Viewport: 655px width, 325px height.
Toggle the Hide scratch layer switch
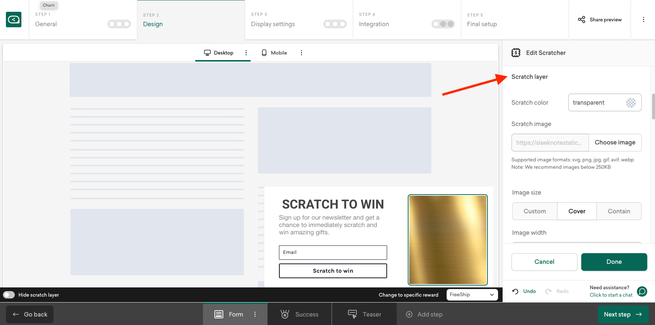9,295
